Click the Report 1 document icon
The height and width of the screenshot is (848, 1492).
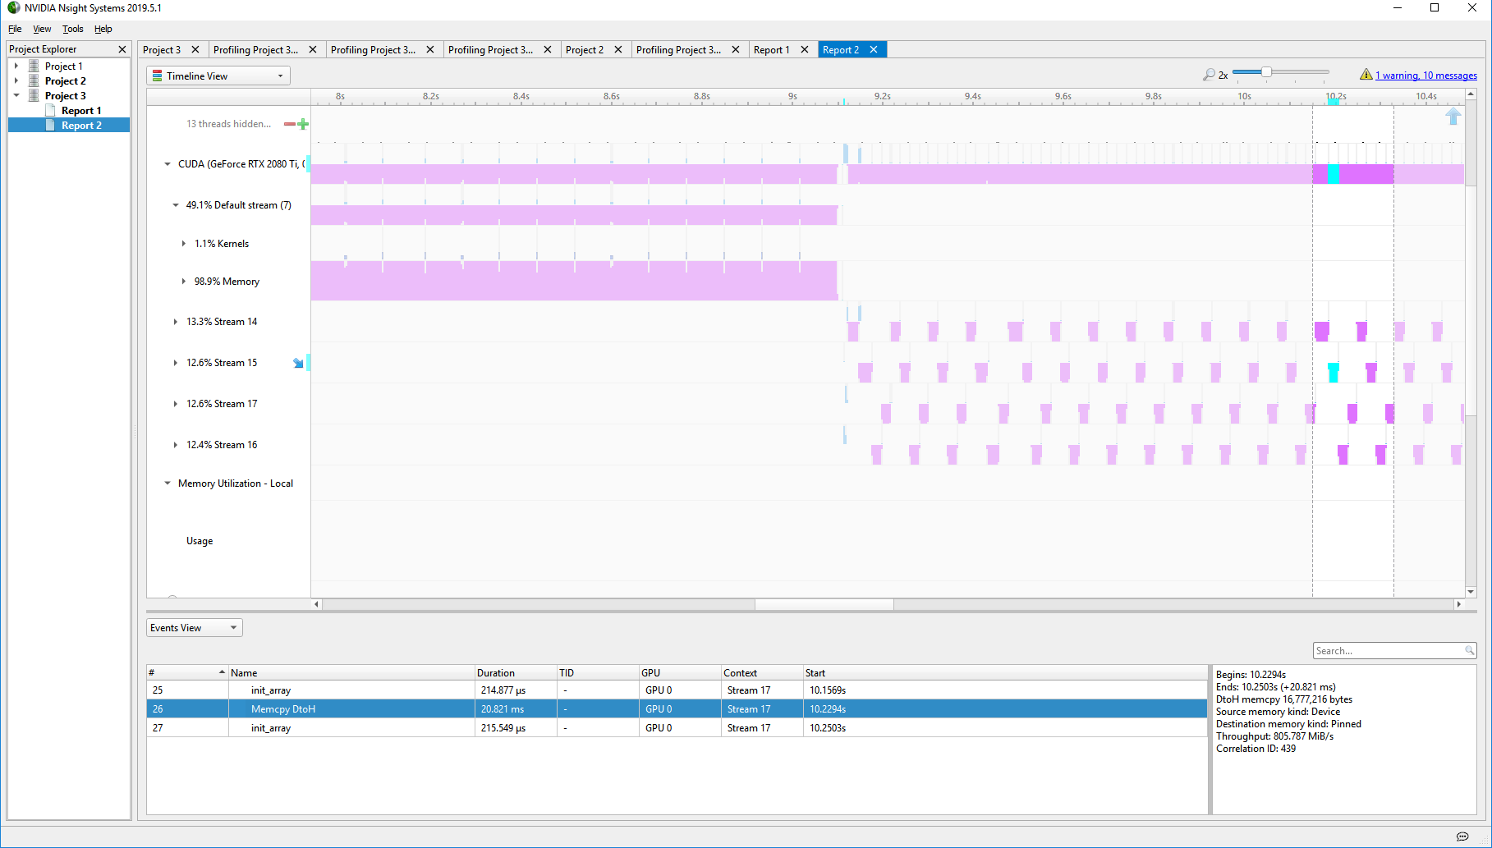point(50,110)
